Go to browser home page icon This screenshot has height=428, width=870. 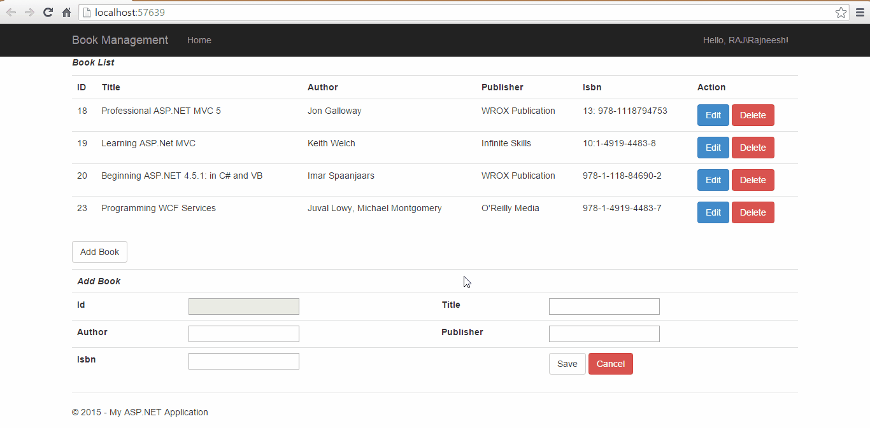tap(66, 13)
